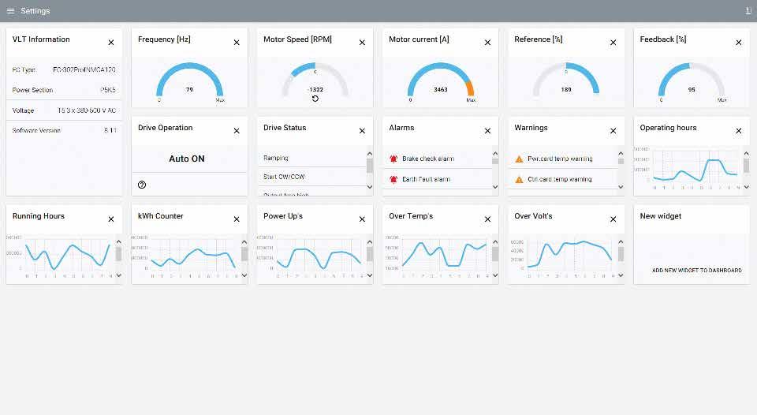Click the Brake check alarm bell icon
This screenshot has height=415, width=757.
(393, 159)
